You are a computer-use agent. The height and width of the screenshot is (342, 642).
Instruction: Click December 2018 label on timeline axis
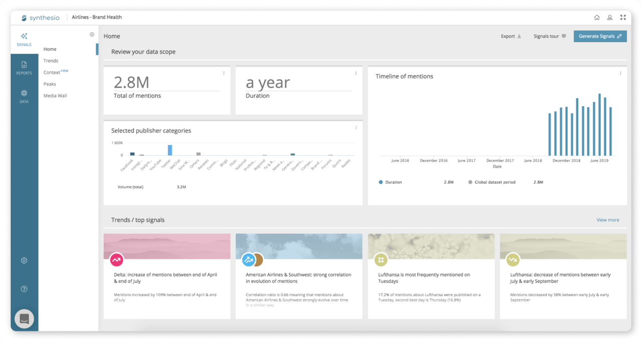(x=566, y=161)
